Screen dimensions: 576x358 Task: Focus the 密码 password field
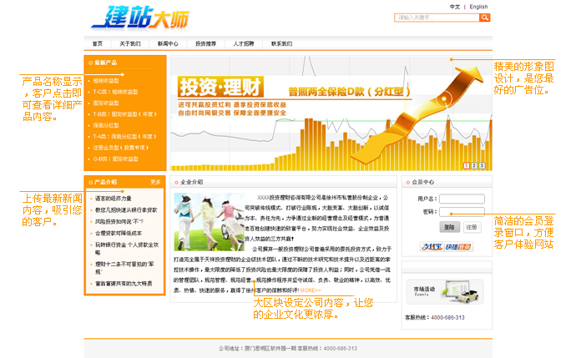[x=462, y=212]
